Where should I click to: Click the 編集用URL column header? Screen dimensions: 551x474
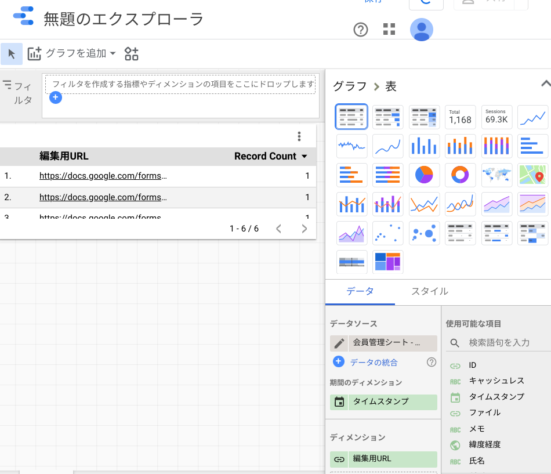coord(64,157)
